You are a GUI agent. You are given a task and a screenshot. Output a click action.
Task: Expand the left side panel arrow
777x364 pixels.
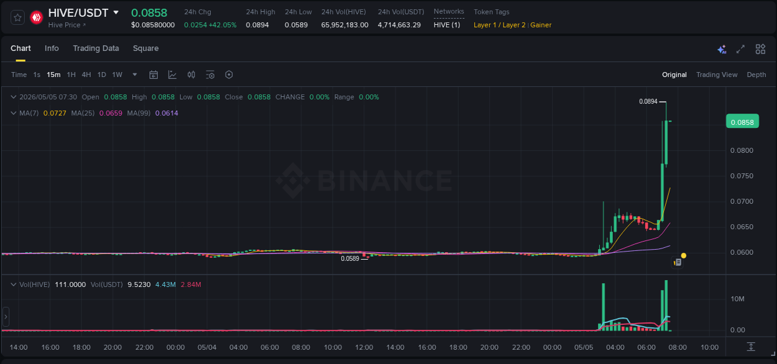(6, 317)
